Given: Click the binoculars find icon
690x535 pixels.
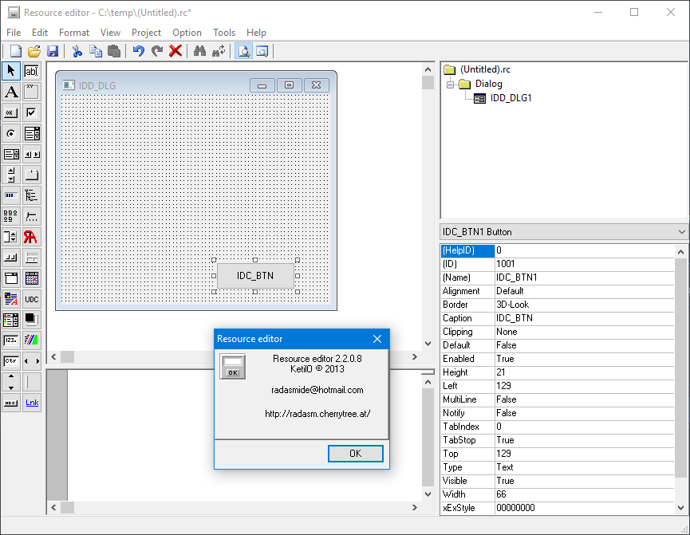Looking at the screenshot, I should [x=199, y=51].
